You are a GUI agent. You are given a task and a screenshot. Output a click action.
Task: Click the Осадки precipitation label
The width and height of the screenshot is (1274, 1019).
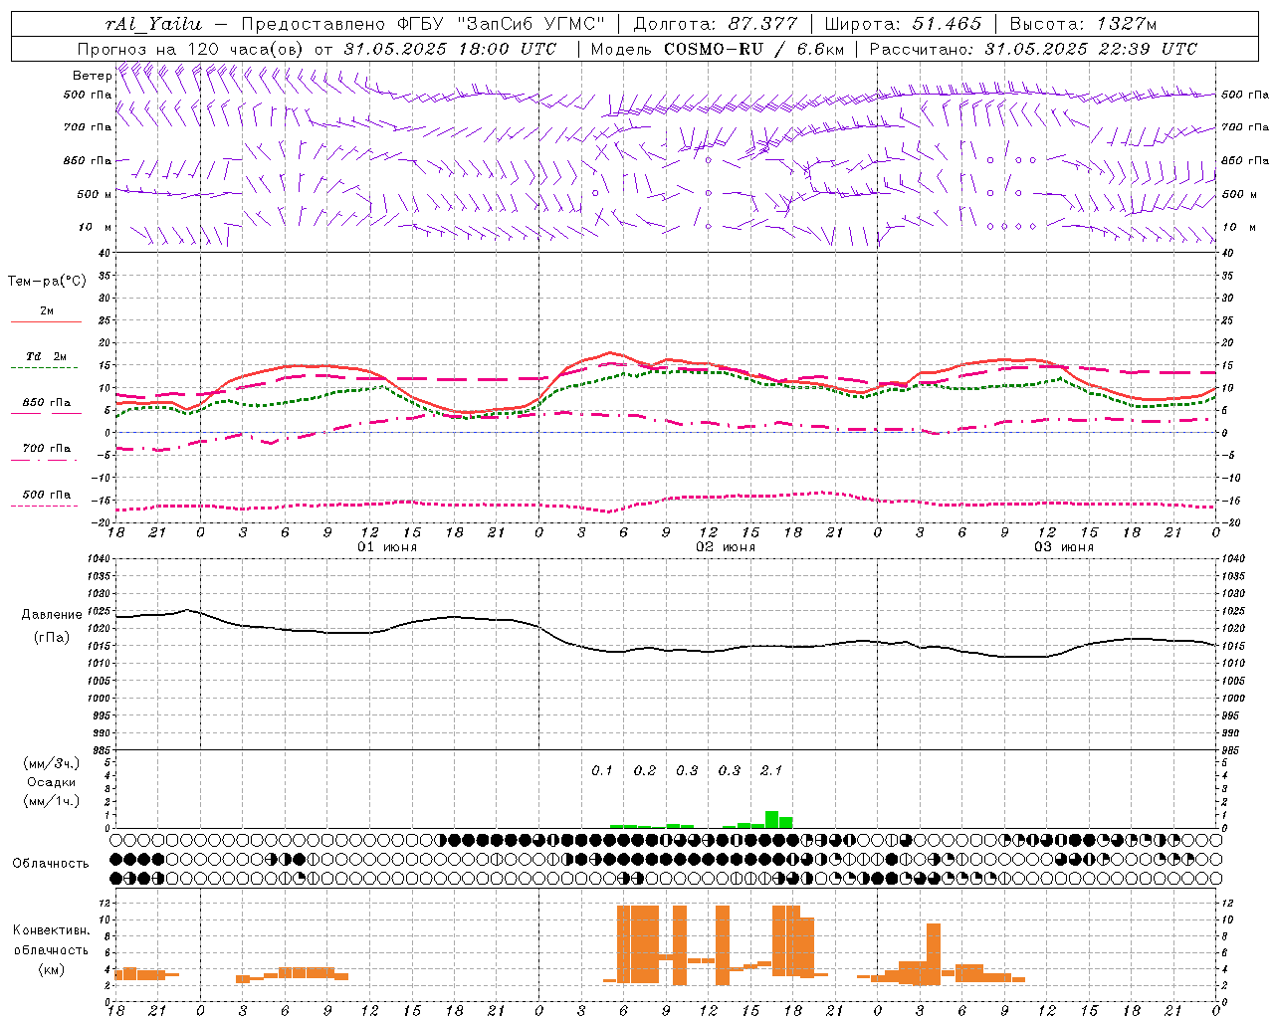[x=52, y=782]
